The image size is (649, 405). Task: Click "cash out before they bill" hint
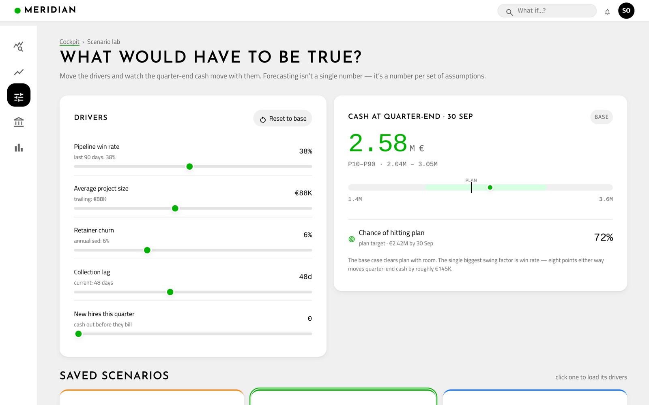click(103, 324)
